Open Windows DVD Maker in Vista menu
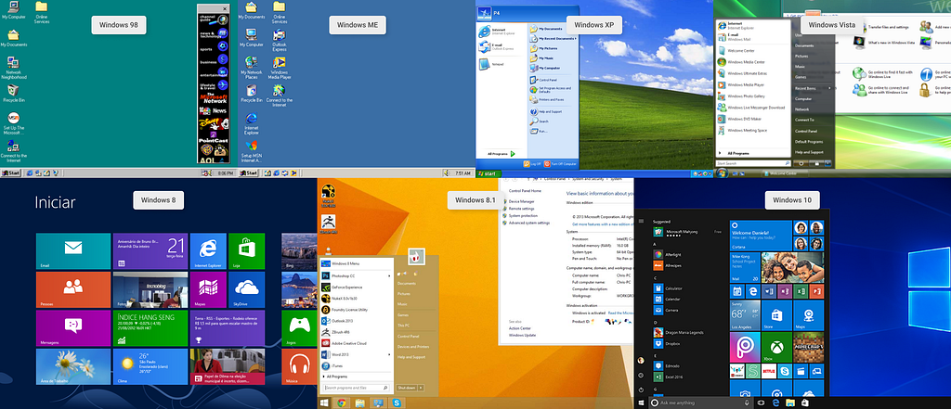This screenshot has width=951, height=409. (741, 119)
